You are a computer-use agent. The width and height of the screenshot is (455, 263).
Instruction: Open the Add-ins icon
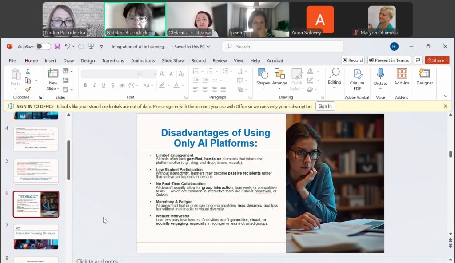tap(402, 74)
